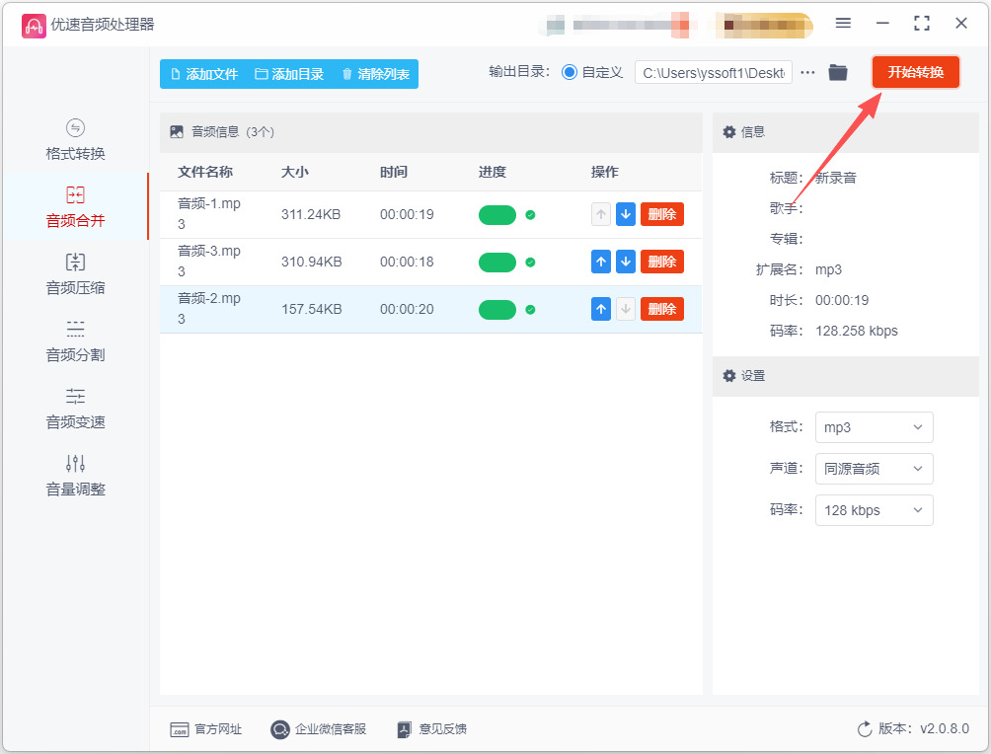Open the output folder icon
This screenshot has height=754, width=991.
click(x=837, y=73)
